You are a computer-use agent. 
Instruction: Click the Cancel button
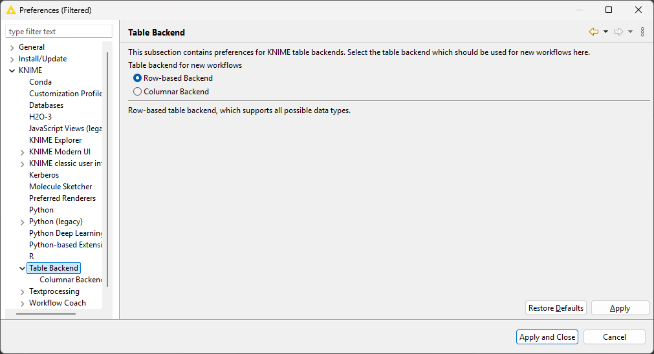[615, 337]
